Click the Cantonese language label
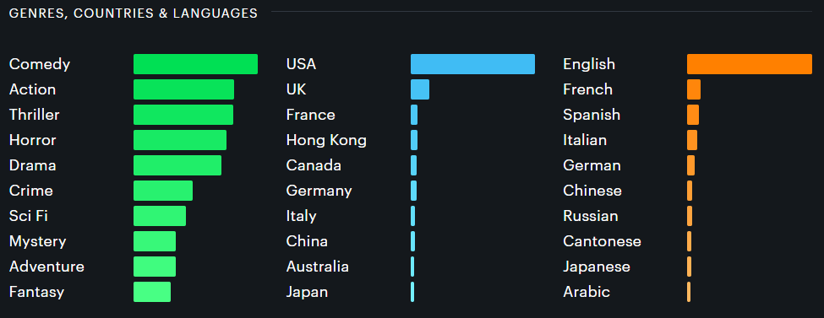Screen dimensions: 824x318 603,241
